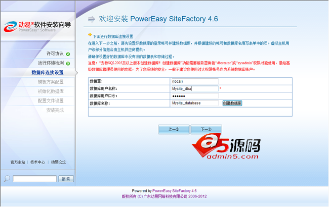Viewport: 329px width, 207px height.
Task: Click the 数据库用户口令: label
Action: pos(103,96)
